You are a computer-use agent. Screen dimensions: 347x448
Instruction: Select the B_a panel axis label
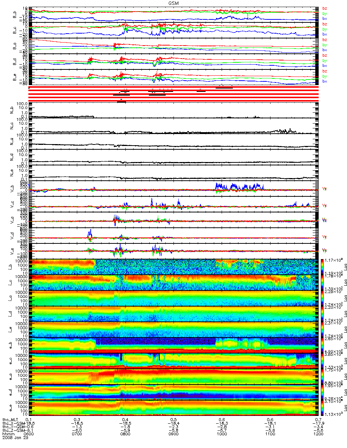pyautogui.click(x=15, y=46)
